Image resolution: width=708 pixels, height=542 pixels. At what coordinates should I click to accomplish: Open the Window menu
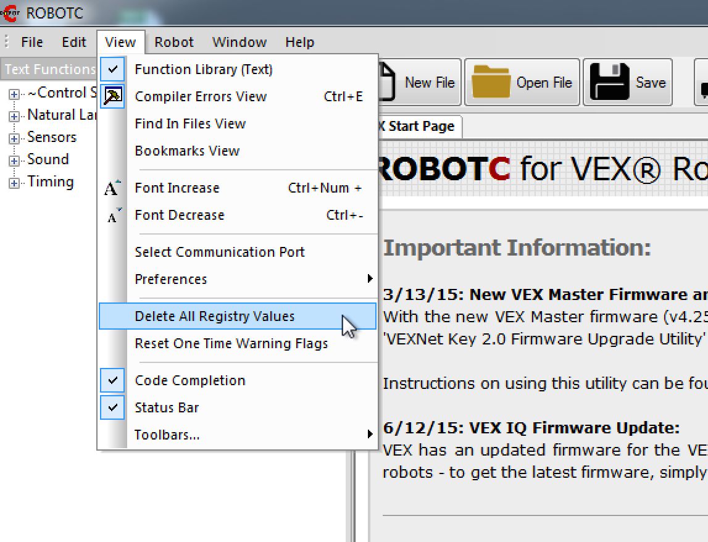click(239, 42)
